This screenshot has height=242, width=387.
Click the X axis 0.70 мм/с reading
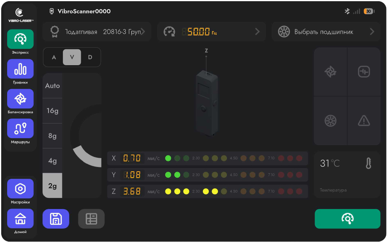pyautogui.click(x=132, y=158)
